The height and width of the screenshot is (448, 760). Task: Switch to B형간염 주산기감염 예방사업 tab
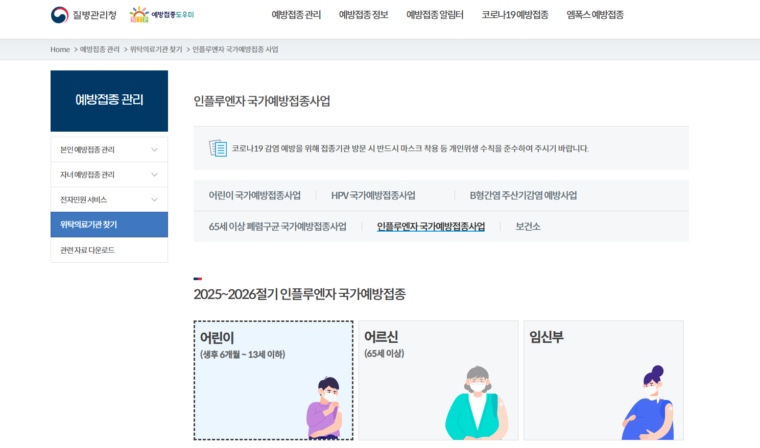524,195
